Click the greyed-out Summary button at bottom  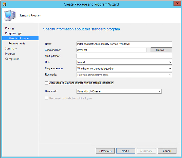pos(146,151)
